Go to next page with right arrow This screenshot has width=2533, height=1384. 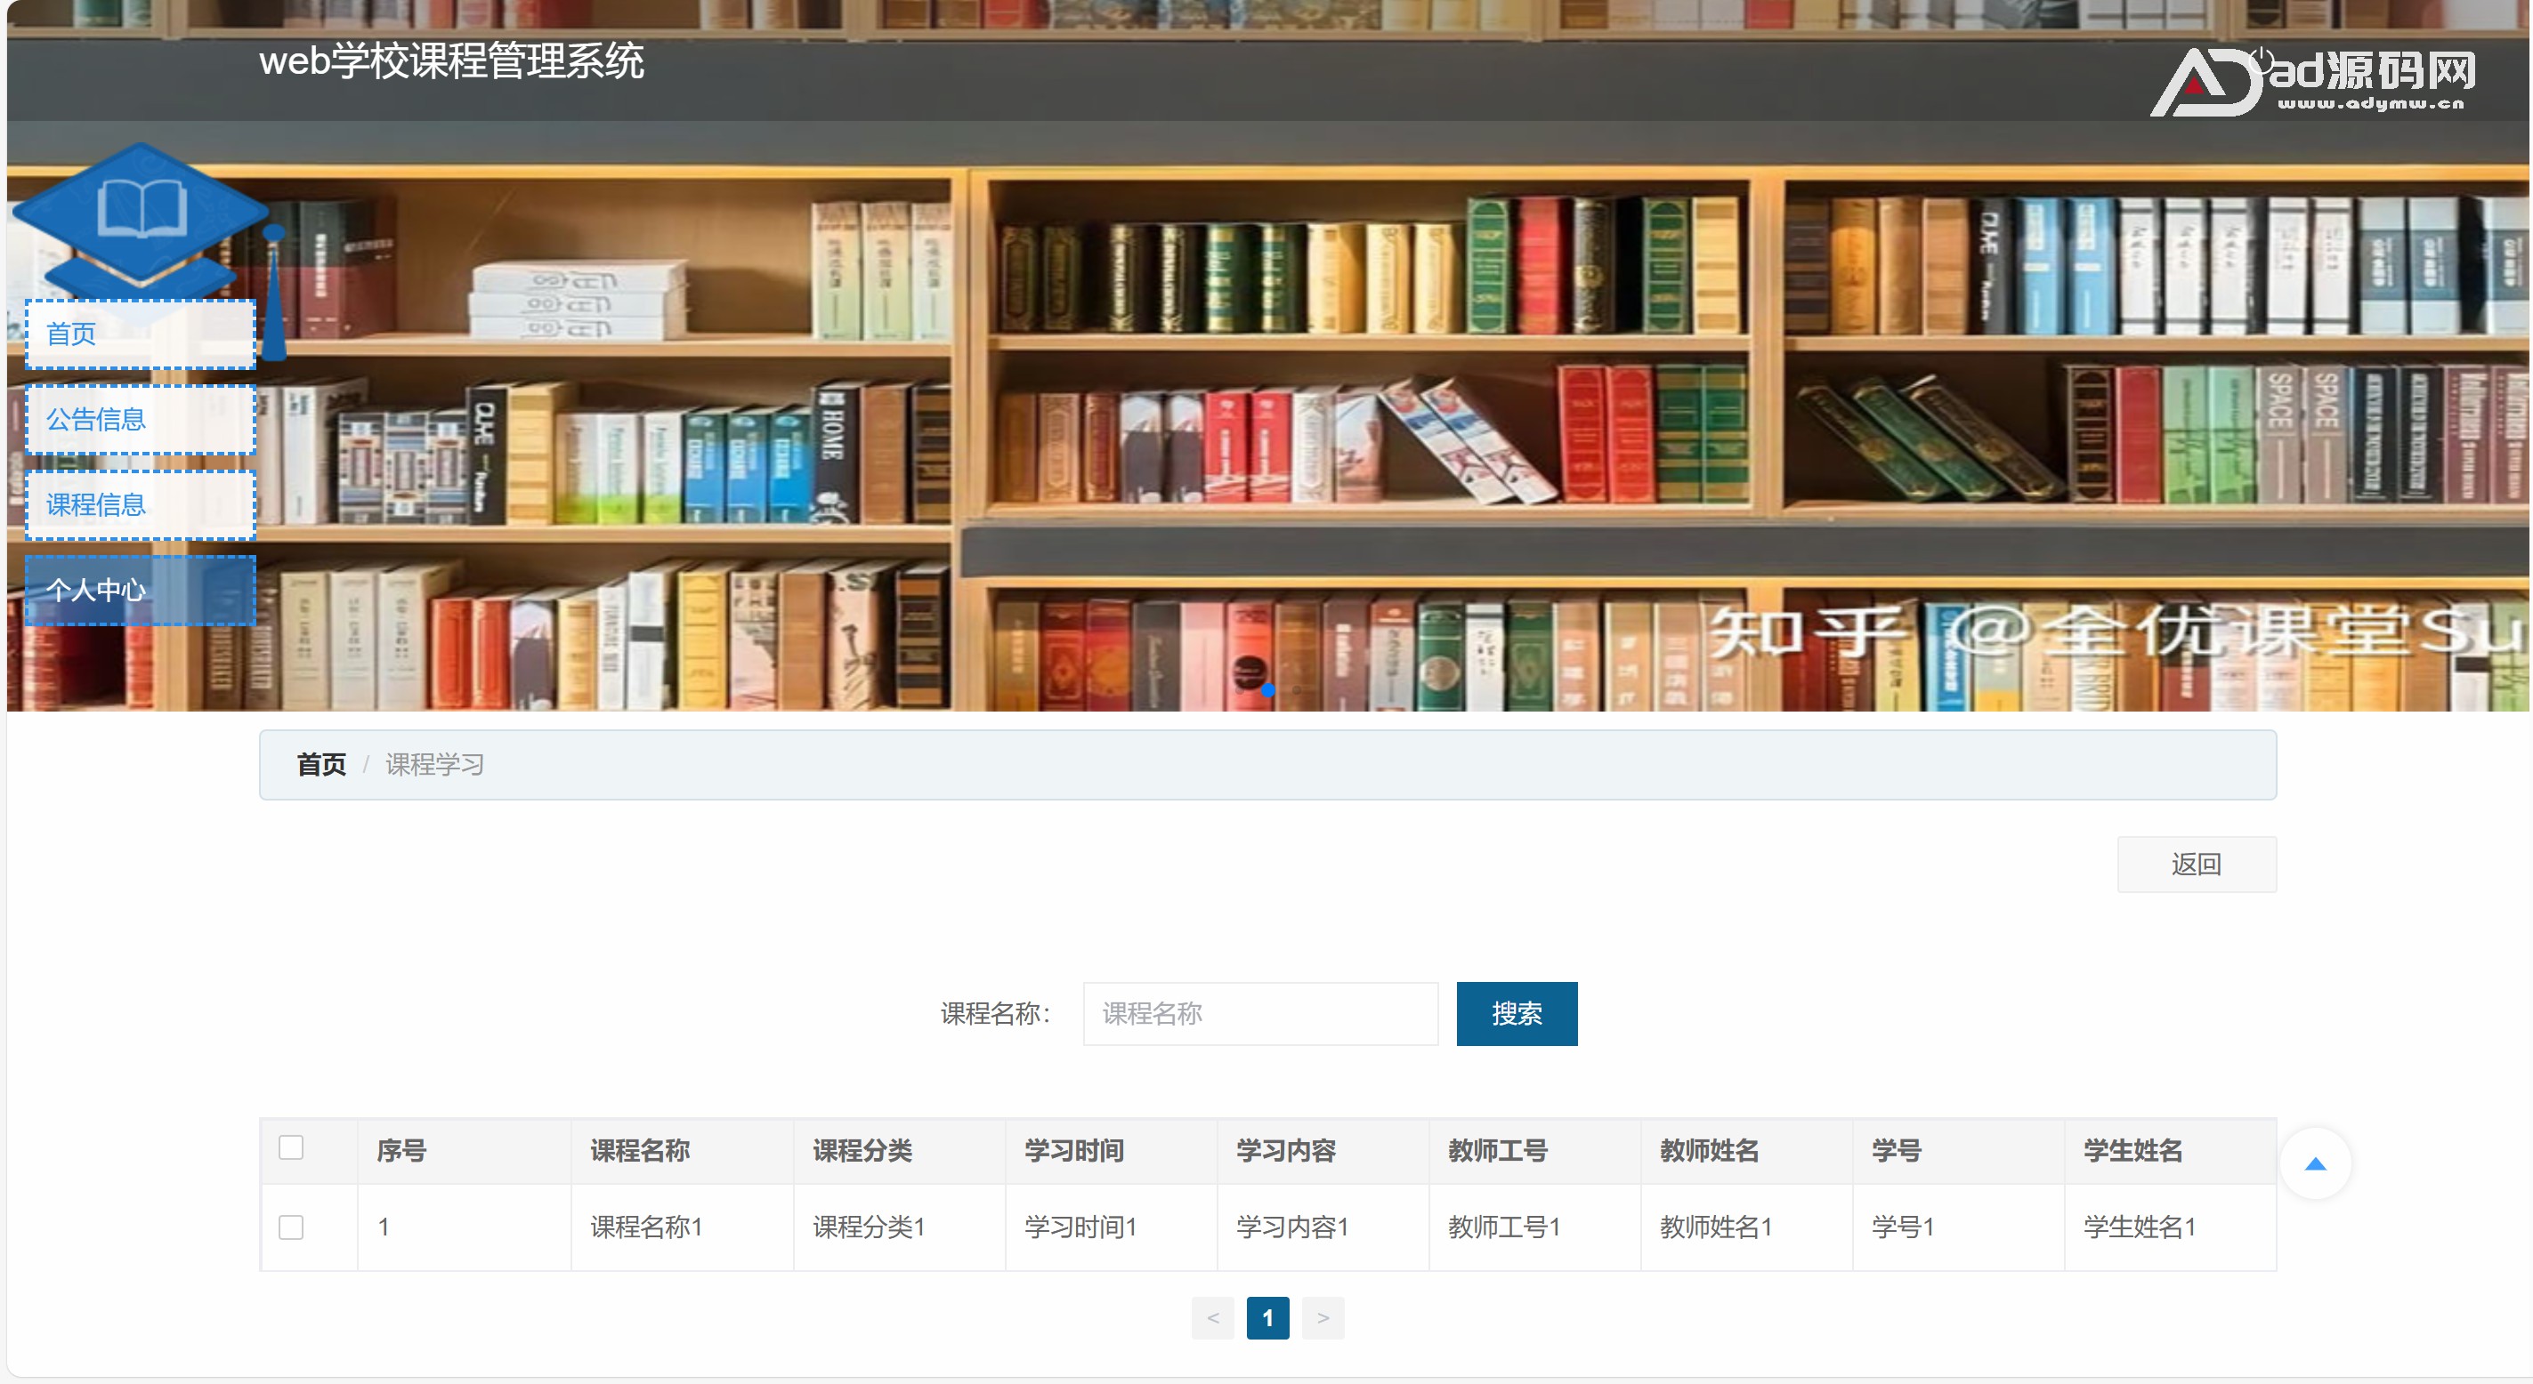pos(1323,1318)
